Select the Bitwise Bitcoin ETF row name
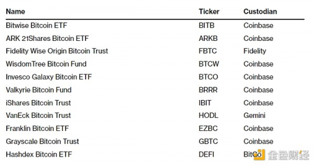Screen dimensions: 315x166 pyautogui.click(x=36, y=26)
